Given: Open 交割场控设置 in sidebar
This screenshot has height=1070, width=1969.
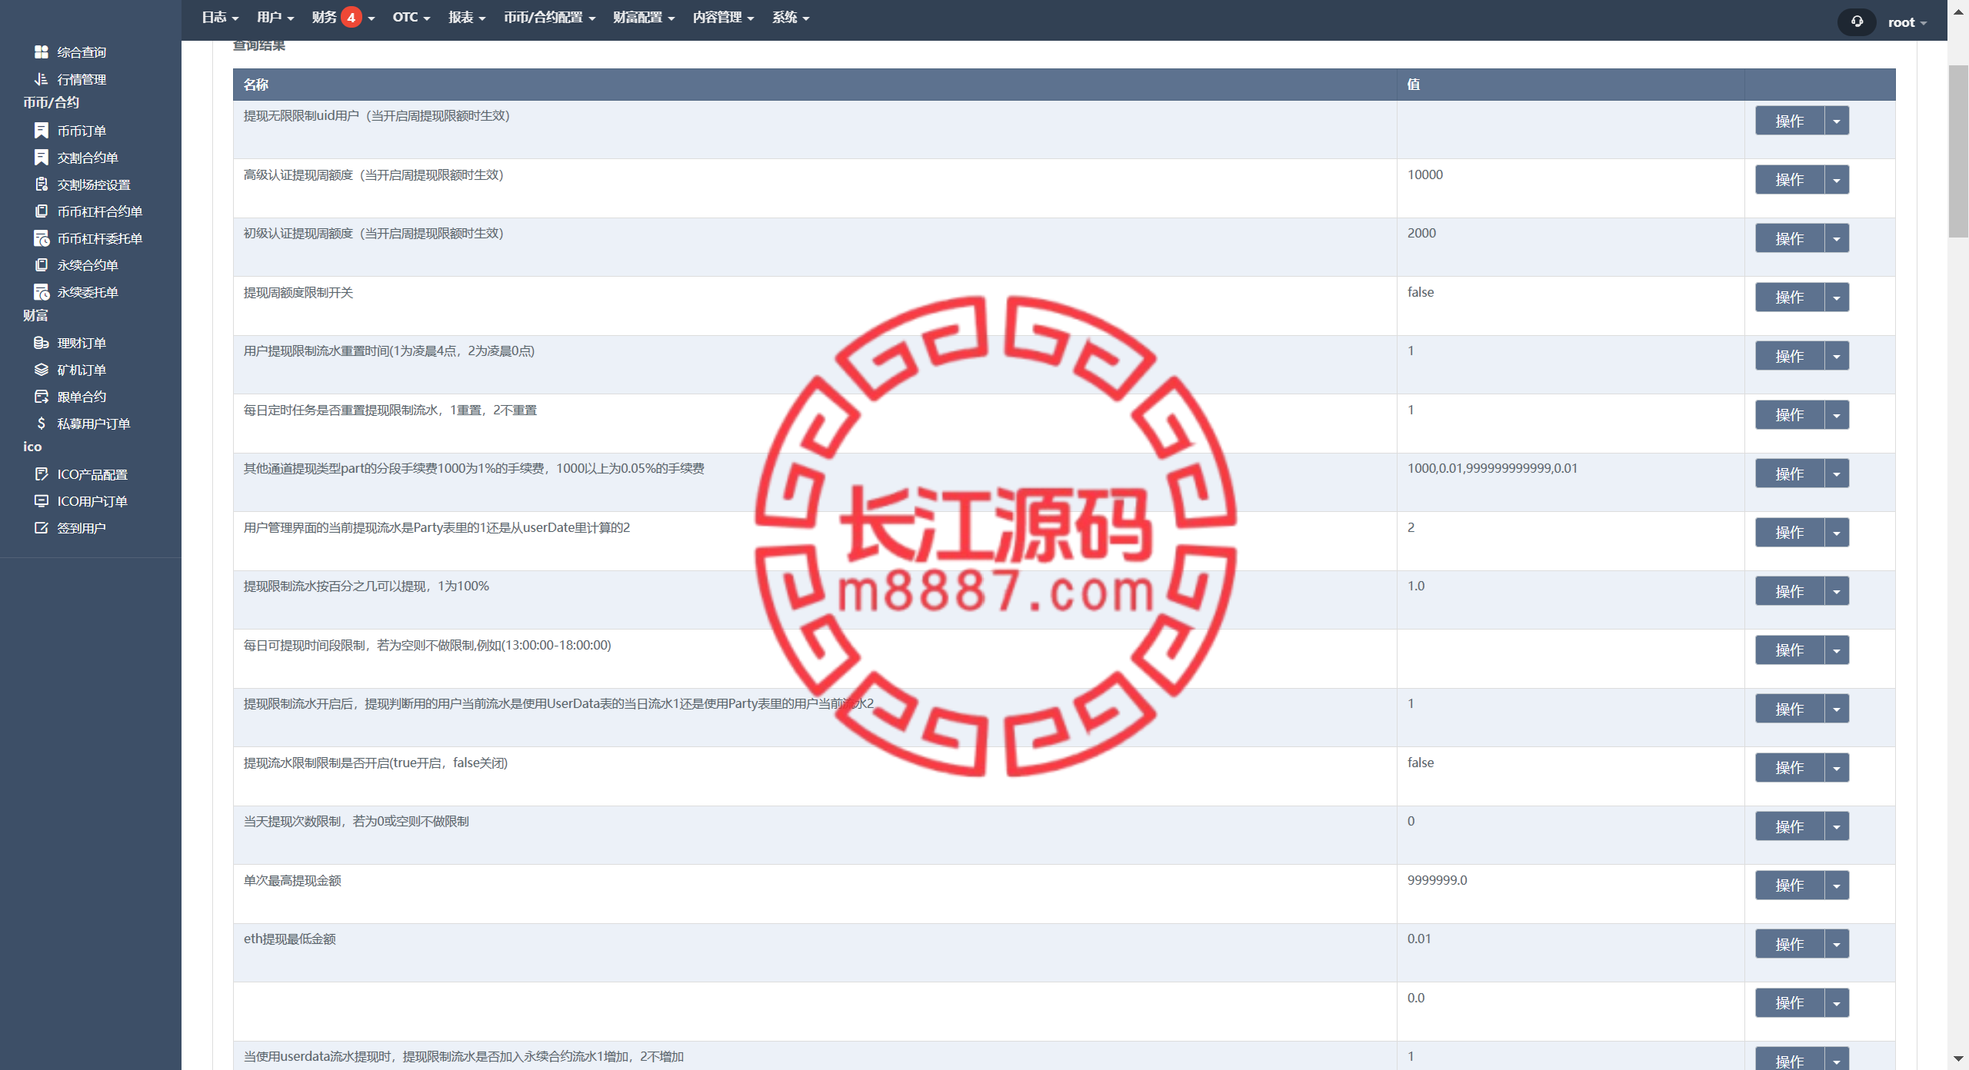Looking at the screenshot, I should click(x=94, y=184).
